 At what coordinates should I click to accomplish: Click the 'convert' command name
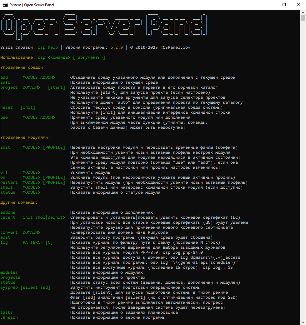[9, 232]
